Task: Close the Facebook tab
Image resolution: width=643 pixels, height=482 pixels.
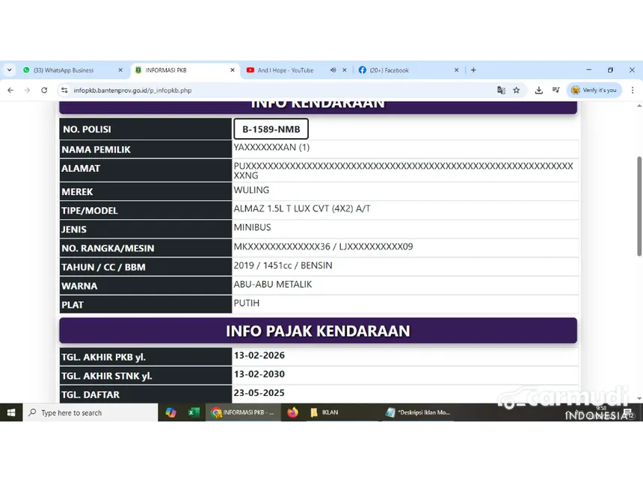Action: 456,70
